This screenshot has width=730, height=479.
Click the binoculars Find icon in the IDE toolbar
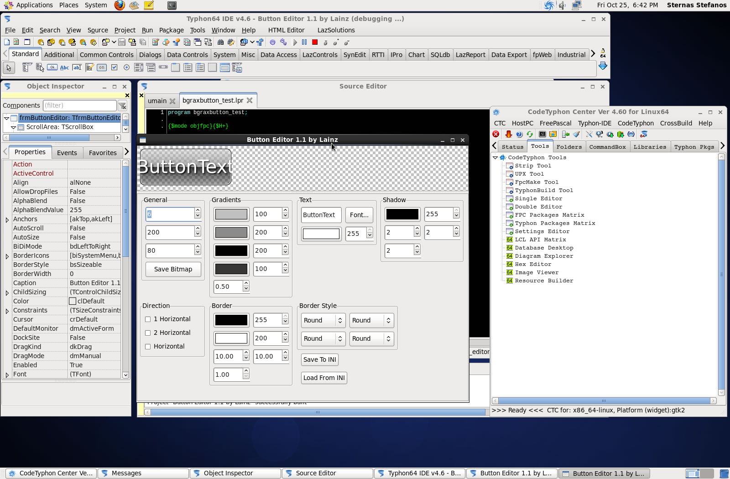tap(220, 42)
